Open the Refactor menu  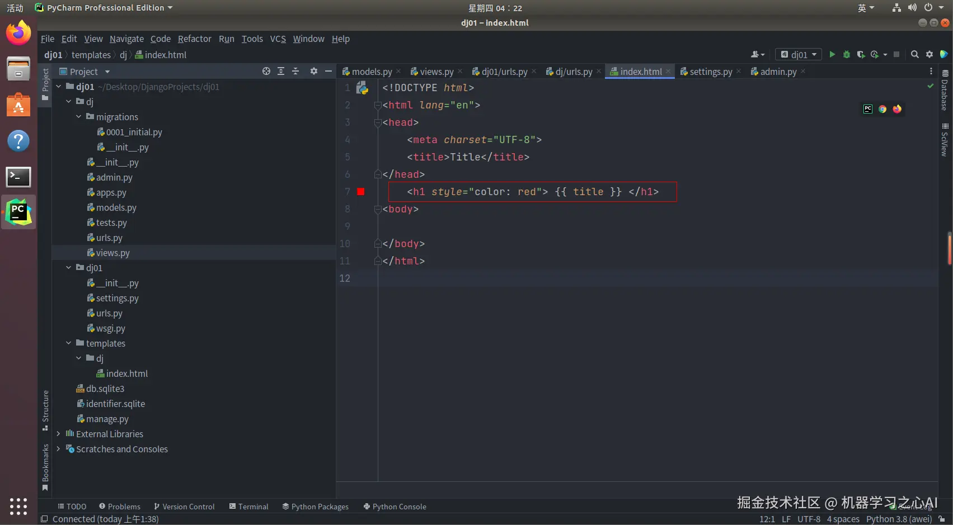[194, 39]
